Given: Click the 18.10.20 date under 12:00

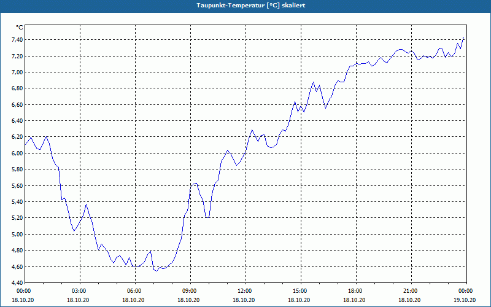Looking at the screenshot, I should [244, 300].
